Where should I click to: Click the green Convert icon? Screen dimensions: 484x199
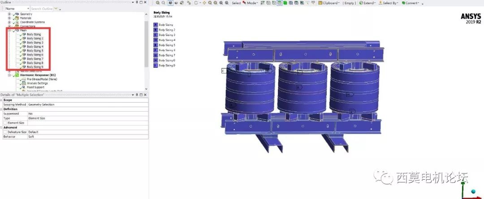[403, 3]
